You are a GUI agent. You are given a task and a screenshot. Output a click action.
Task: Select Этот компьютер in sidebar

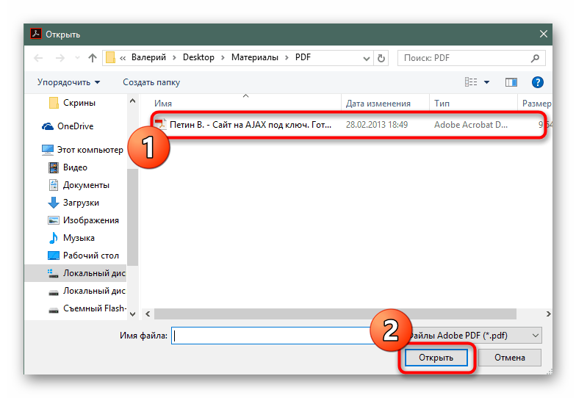[x=90, y=150]
